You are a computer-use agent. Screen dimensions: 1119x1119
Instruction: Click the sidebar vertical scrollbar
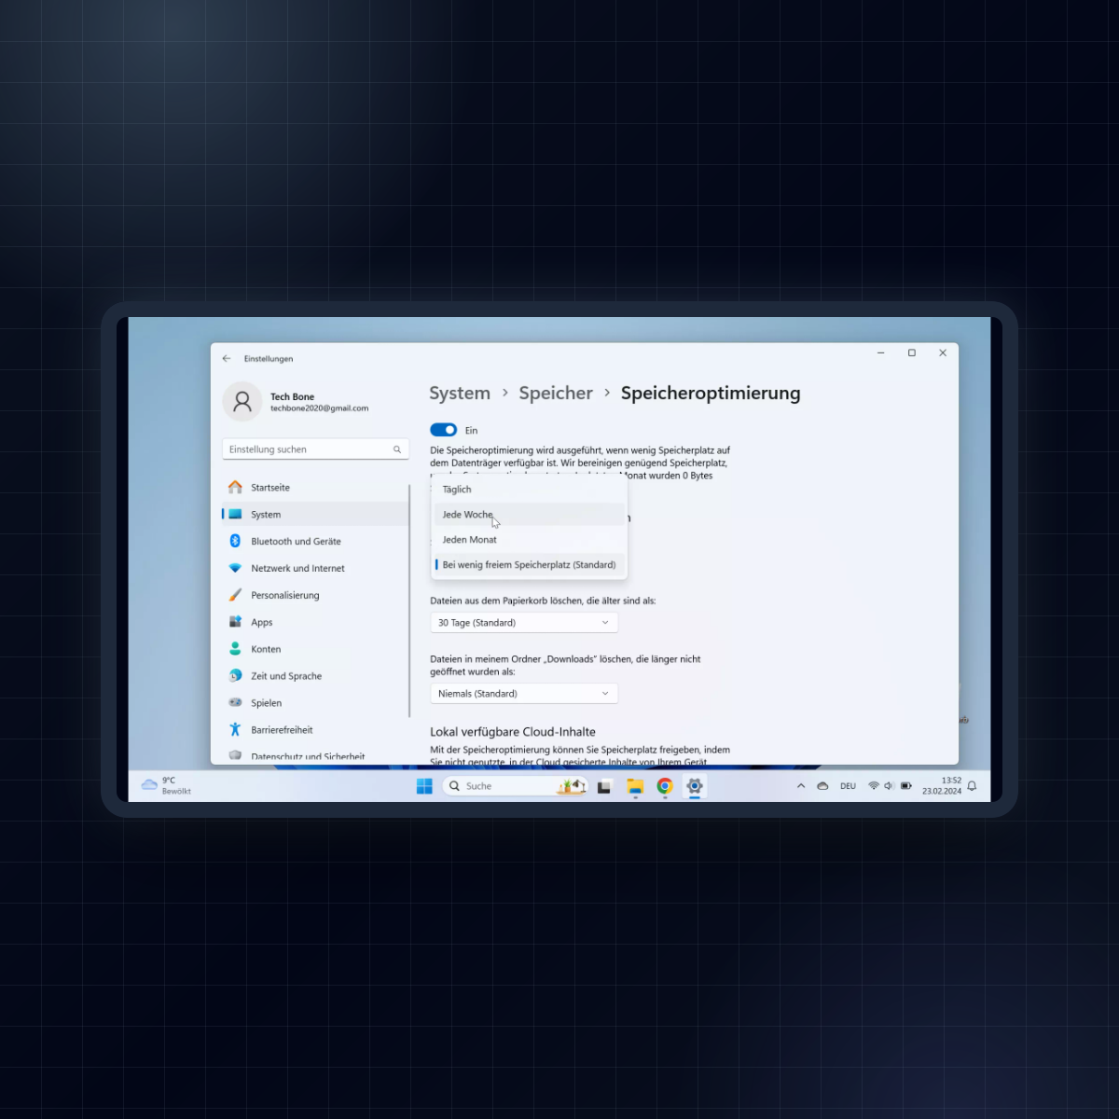409,601
